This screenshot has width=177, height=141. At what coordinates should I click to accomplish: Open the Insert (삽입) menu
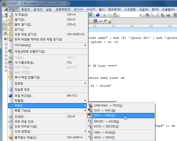pyautogui.click(x=49, y=9)
